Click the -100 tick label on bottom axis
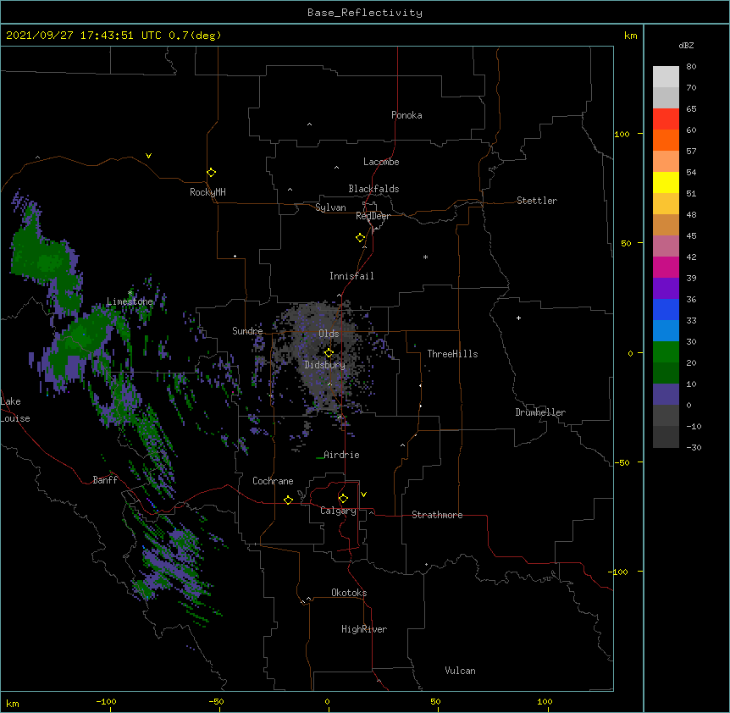The image size is (730, 713). click(x=106, y=701)
